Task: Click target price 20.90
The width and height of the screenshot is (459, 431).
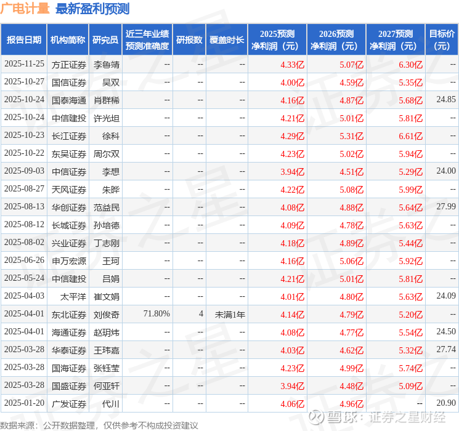Action: (446, 403)
